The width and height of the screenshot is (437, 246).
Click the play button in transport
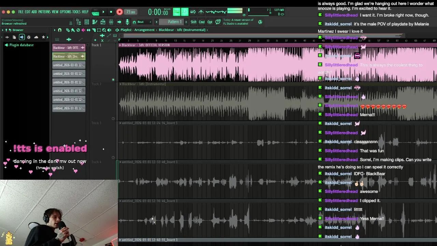coord(103,12)
